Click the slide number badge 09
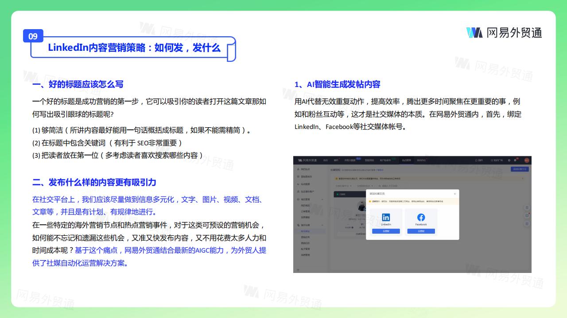The width and height of the screenshot is (567, 318). pyautogui.click(x=33, y=36)
